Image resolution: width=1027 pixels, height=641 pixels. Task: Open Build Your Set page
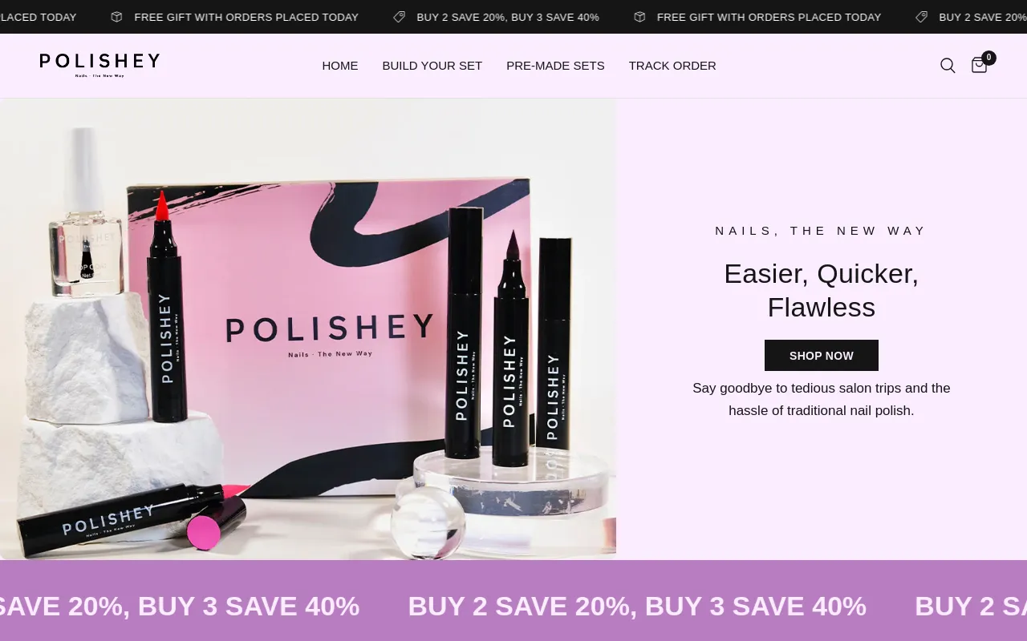tap(432, 66)
